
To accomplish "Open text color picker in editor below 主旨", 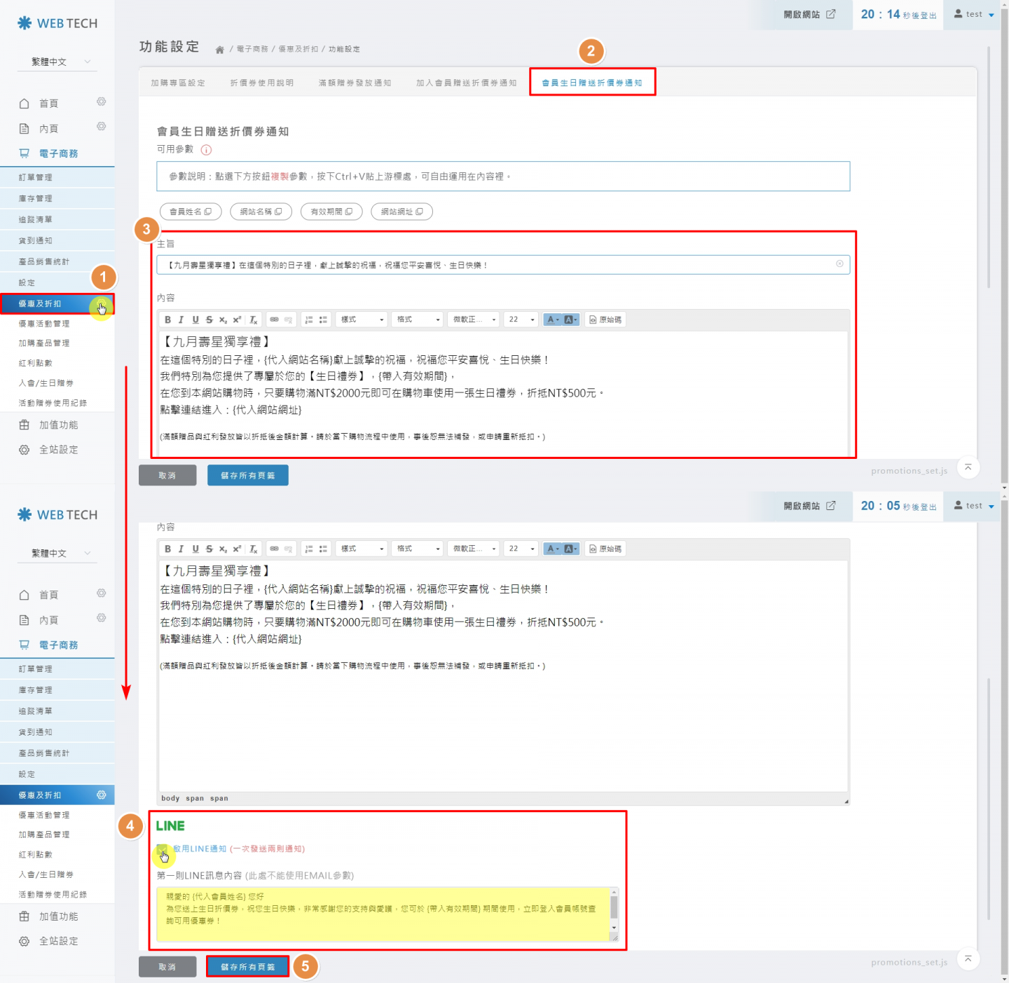I will coord(552,319).
